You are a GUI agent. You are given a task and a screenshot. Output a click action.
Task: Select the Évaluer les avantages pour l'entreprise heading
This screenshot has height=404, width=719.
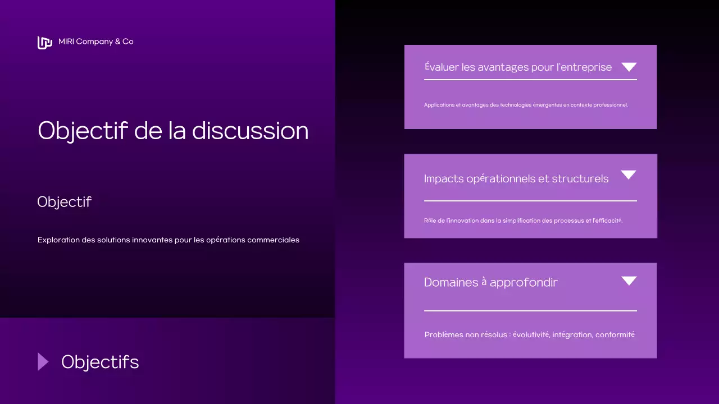tap(518, 67)
